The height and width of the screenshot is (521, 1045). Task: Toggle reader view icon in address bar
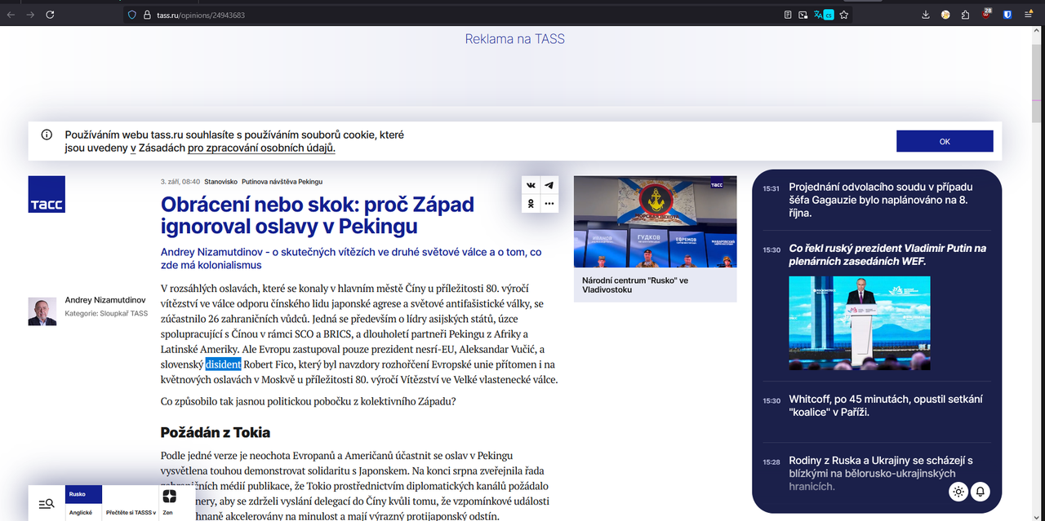788,15
